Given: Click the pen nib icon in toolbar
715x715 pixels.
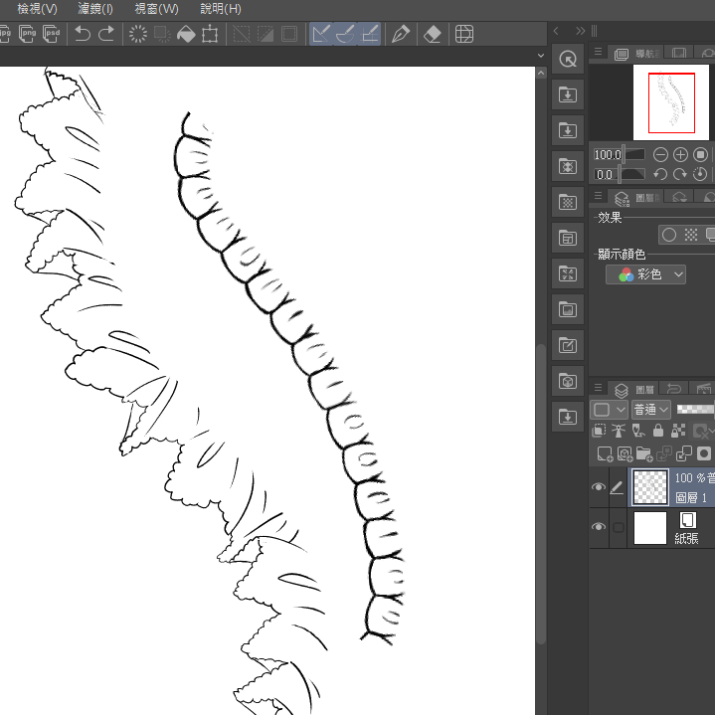Looking at the screenshot, I should point(401,34).
